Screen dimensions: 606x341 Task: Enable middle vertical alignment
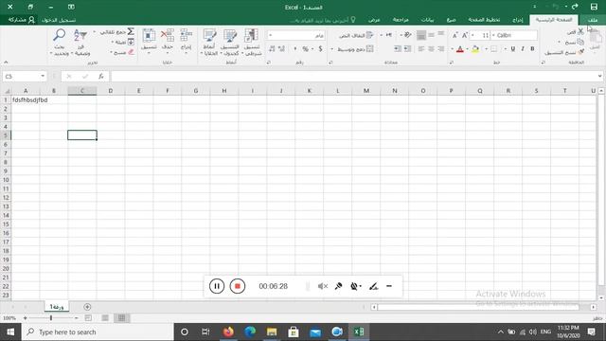(x=431, y=35)
